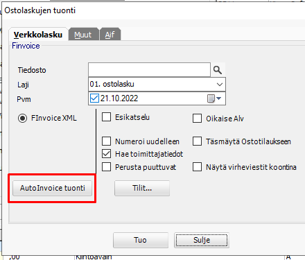This screenshot has height=260, width=305.
Task: Enable the Esikatselu checkbox
Action: (x=106, y=117)
